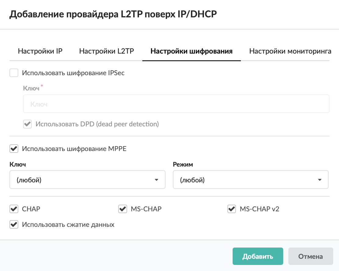The width and height of the screenshot is (339, 271).
Task: Open the Режим dropdown
Action: click(x=250, y=180)
